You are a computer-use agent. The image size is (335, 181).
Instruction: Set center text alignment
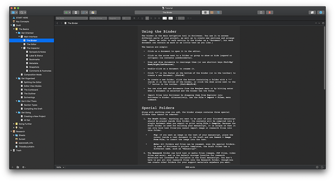[x=151, y=18]
